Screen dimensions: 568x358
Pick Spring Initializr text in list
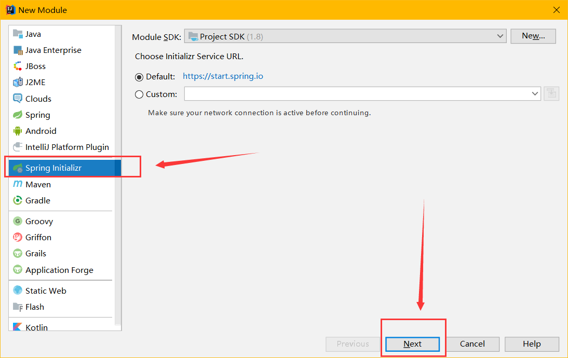(x=53, y=168)
